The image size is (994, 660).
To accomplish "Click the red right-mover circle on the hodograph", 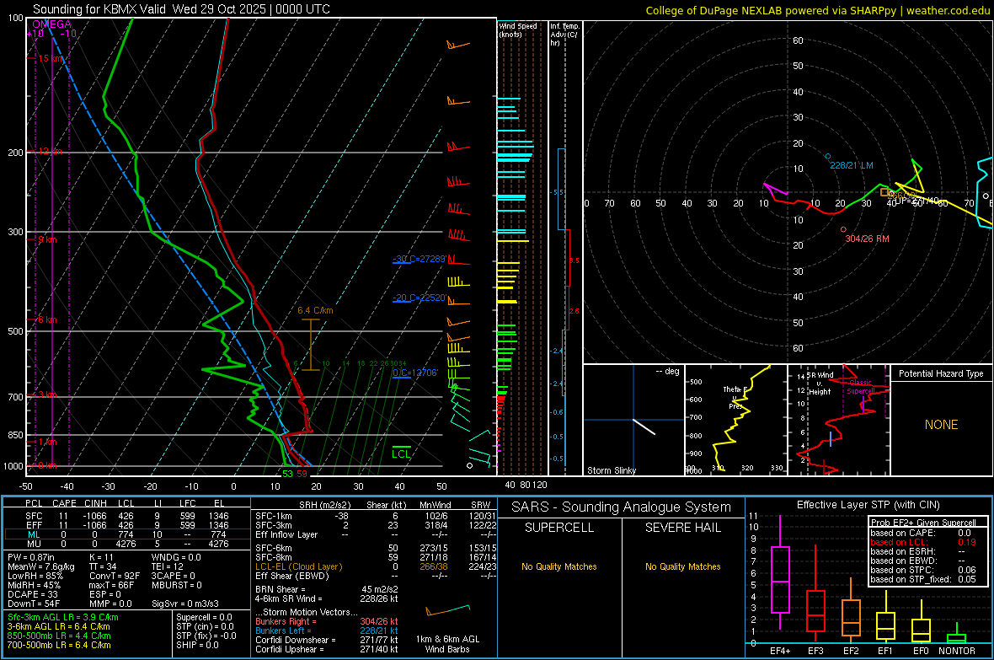I will 843,230.
